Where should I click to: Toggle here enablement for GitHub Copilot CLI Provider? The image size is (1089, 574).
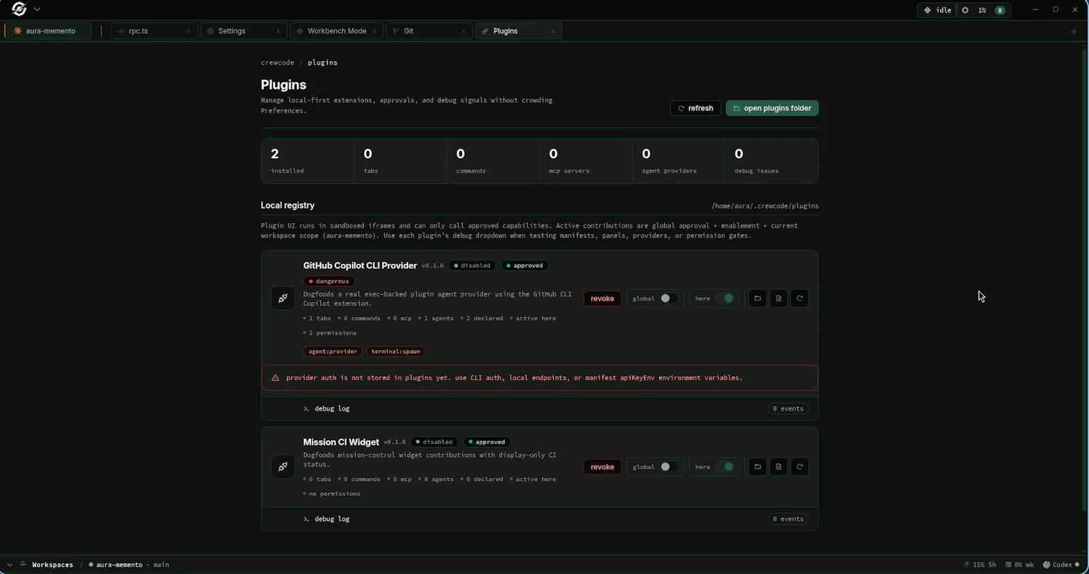pos(726,299)
